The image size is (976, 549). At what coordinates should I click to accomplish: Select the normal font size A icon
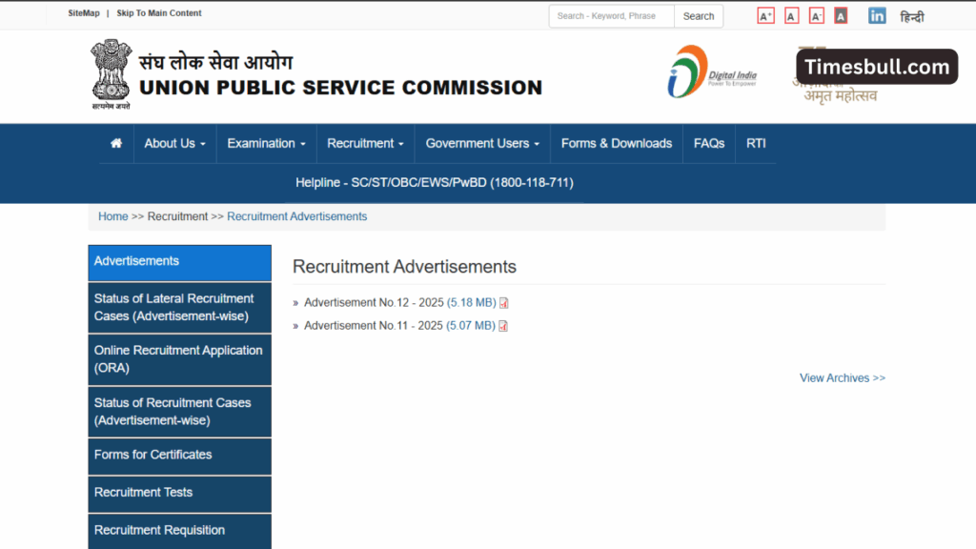coord(791,16)
